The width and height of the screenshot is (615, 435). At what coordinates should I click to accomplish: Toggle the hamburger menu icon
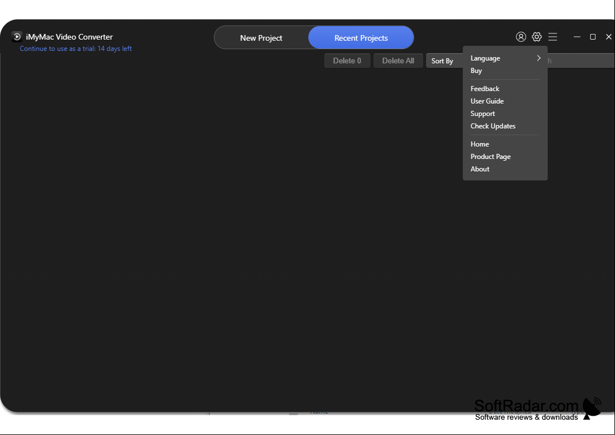[553, 36]
